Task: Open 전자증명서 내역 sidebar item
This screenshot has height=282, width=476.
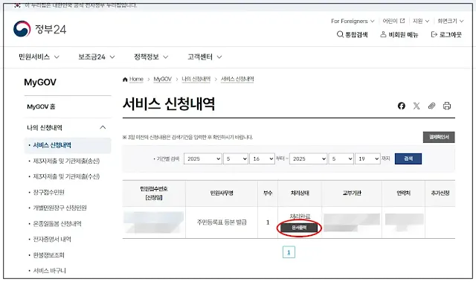Action: point(52,239)
